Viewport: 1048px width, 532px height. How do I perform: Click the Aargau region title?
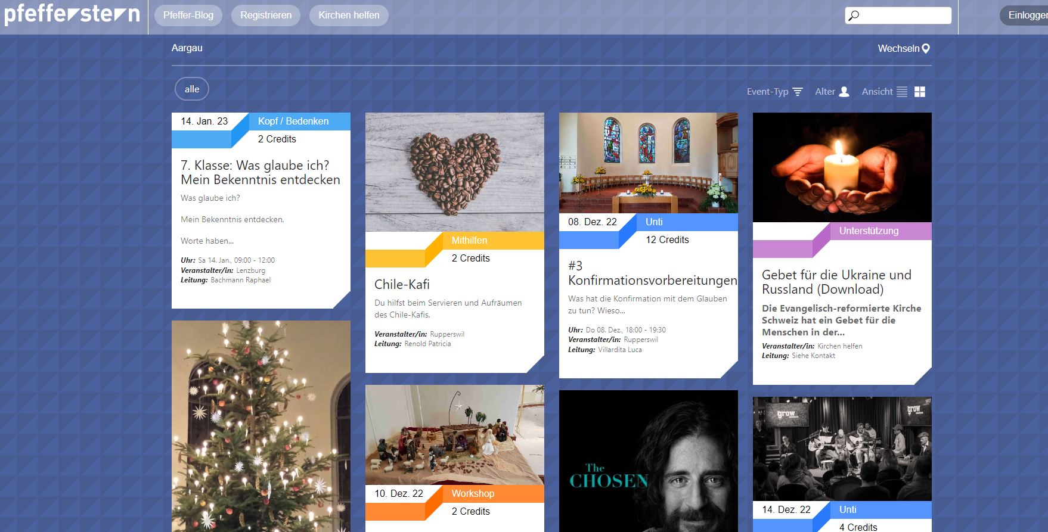coord(187,48)
